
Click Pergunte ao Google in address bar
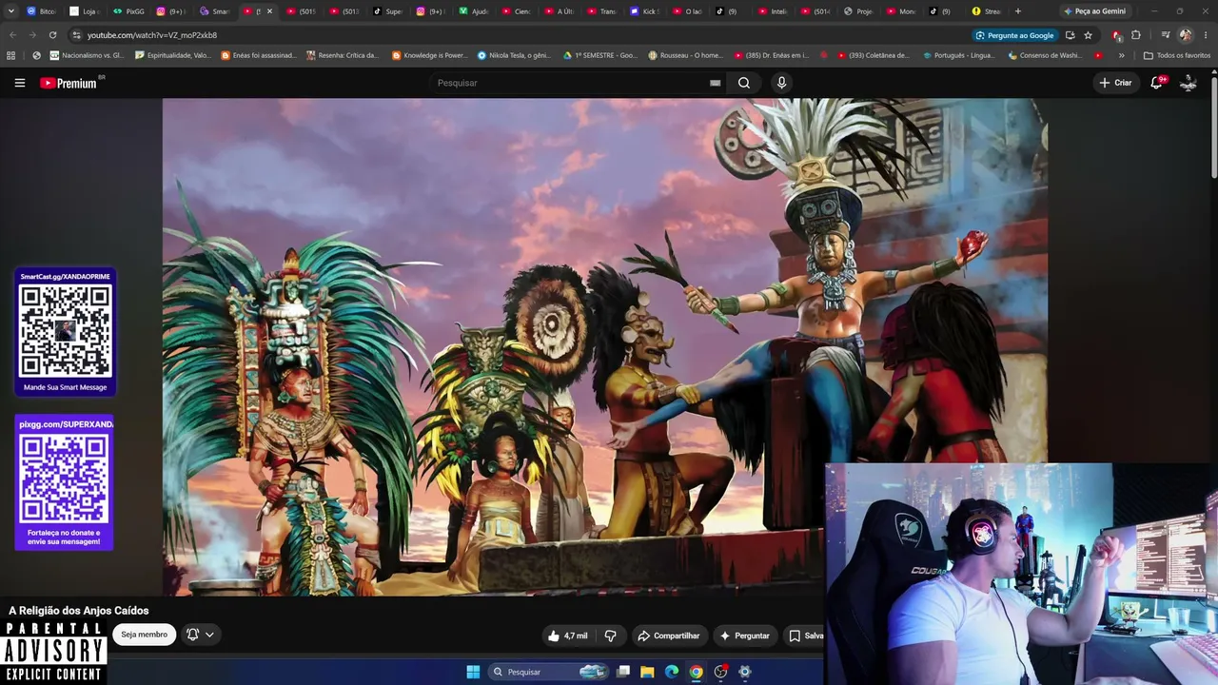[x=1014, y=35]
